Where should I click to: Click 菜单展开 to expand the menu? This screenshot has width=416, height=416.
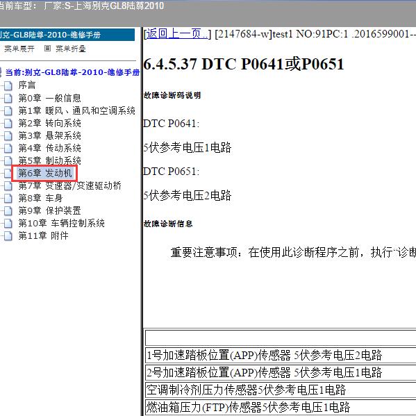[19, 49]
